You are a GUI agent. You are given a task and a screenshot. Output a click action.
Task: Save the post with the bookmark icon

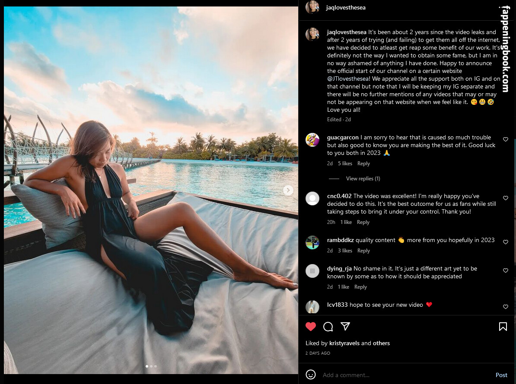click(503, 327)
